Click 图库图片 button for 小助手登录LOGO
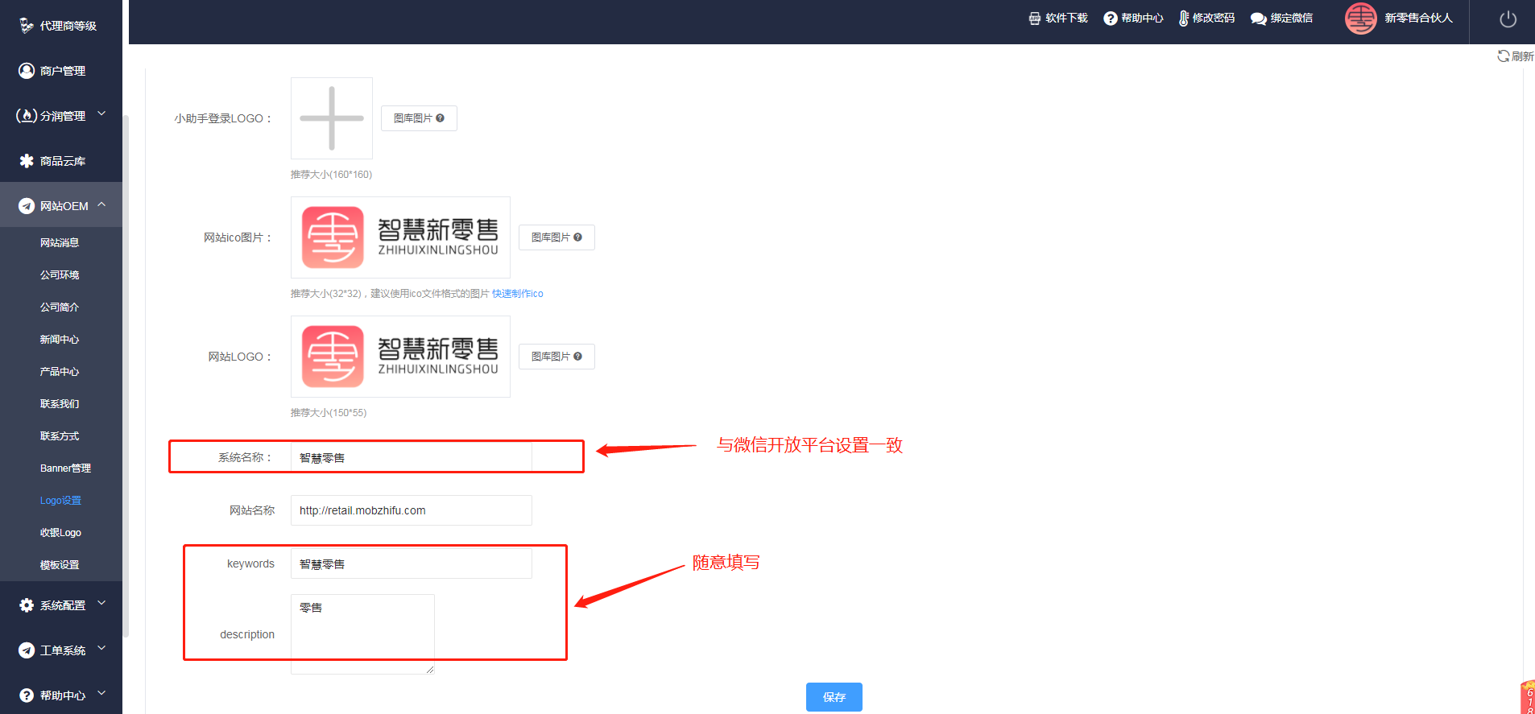1535x714 pixels. coord(419,118)
